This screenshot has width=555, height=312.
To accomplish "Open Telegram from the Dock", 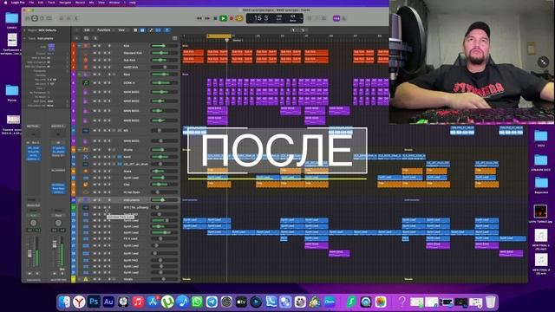I will pos(212,302).
